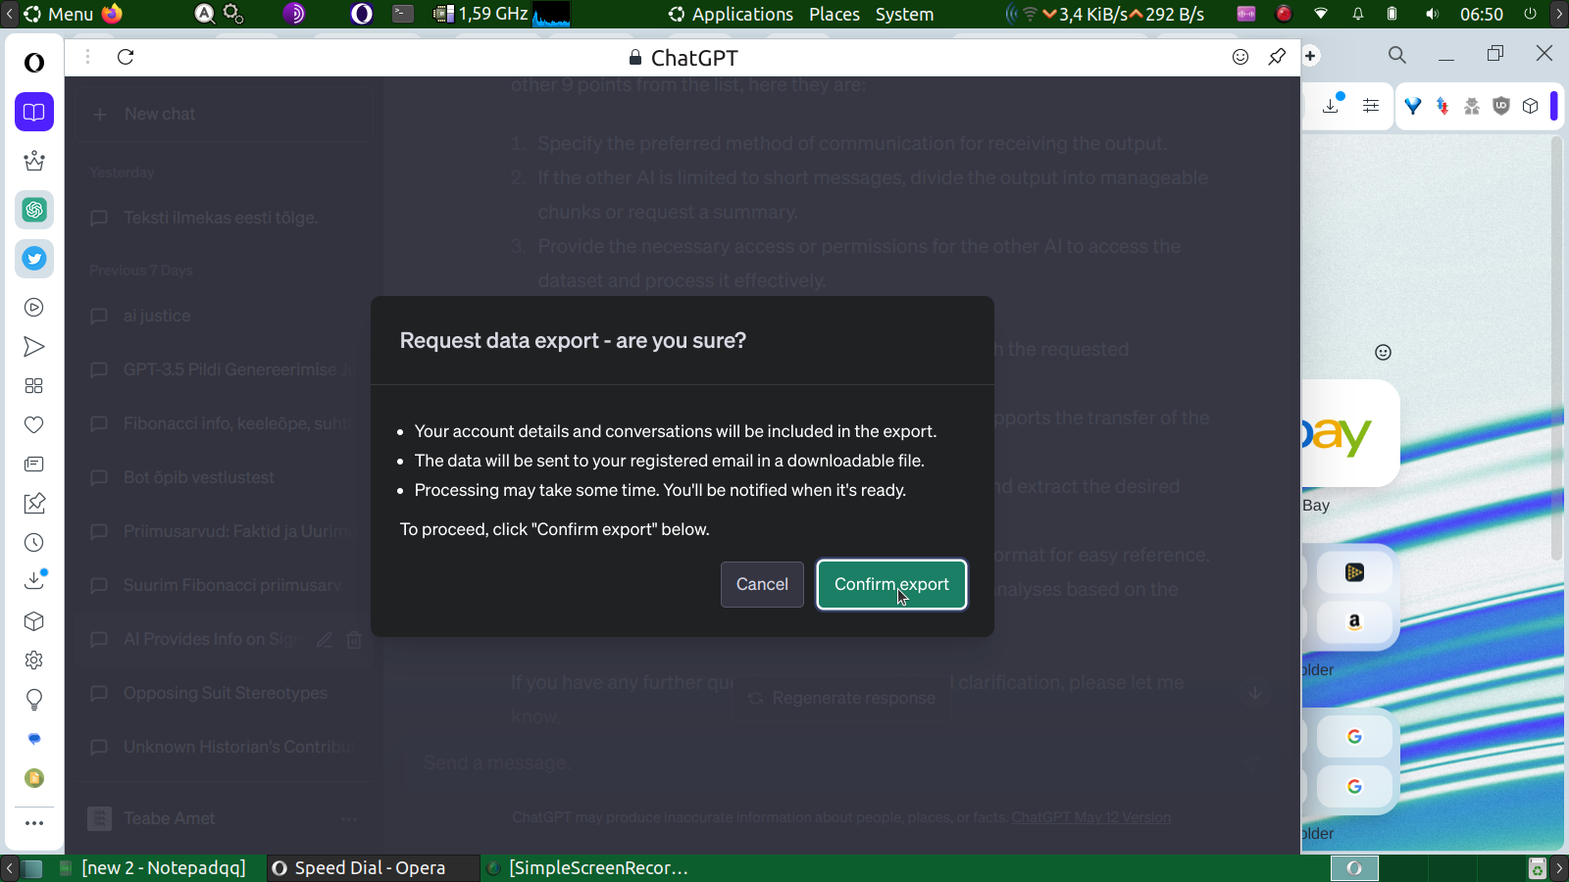Click the Opera logo in sidebar
This screenshot has height=882, width=1569.
coord(34,63)
